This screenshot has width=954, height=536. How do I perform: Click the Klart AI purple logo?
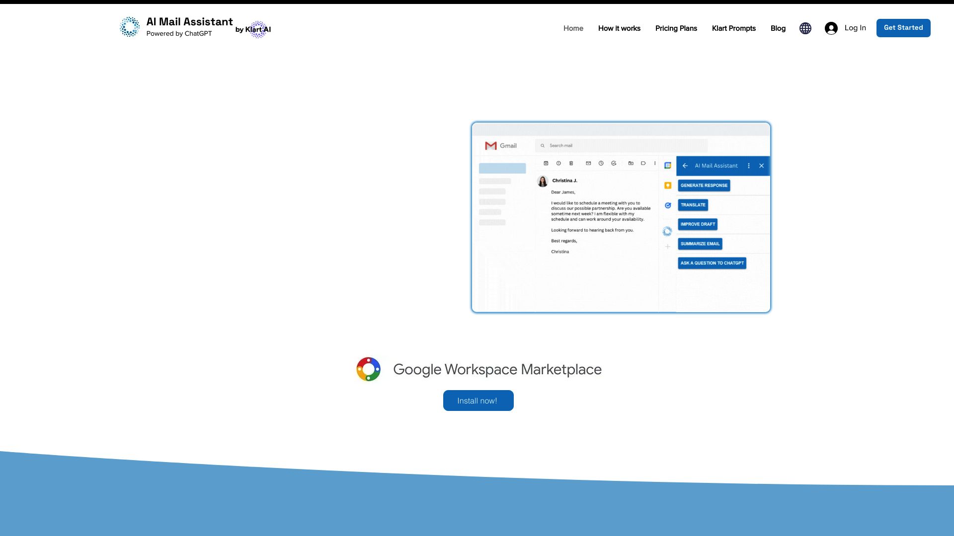(258, 29)
